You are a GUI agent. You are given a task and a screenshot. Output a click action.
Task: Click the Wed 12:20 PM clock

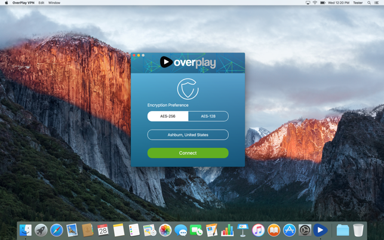[x=339, y=3]
